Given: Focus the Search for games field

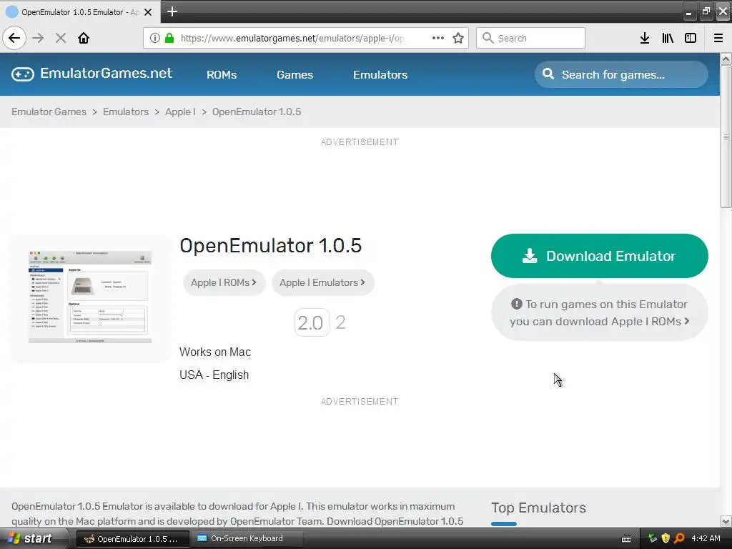Looking at the screenshot, I should click(621, 74).
